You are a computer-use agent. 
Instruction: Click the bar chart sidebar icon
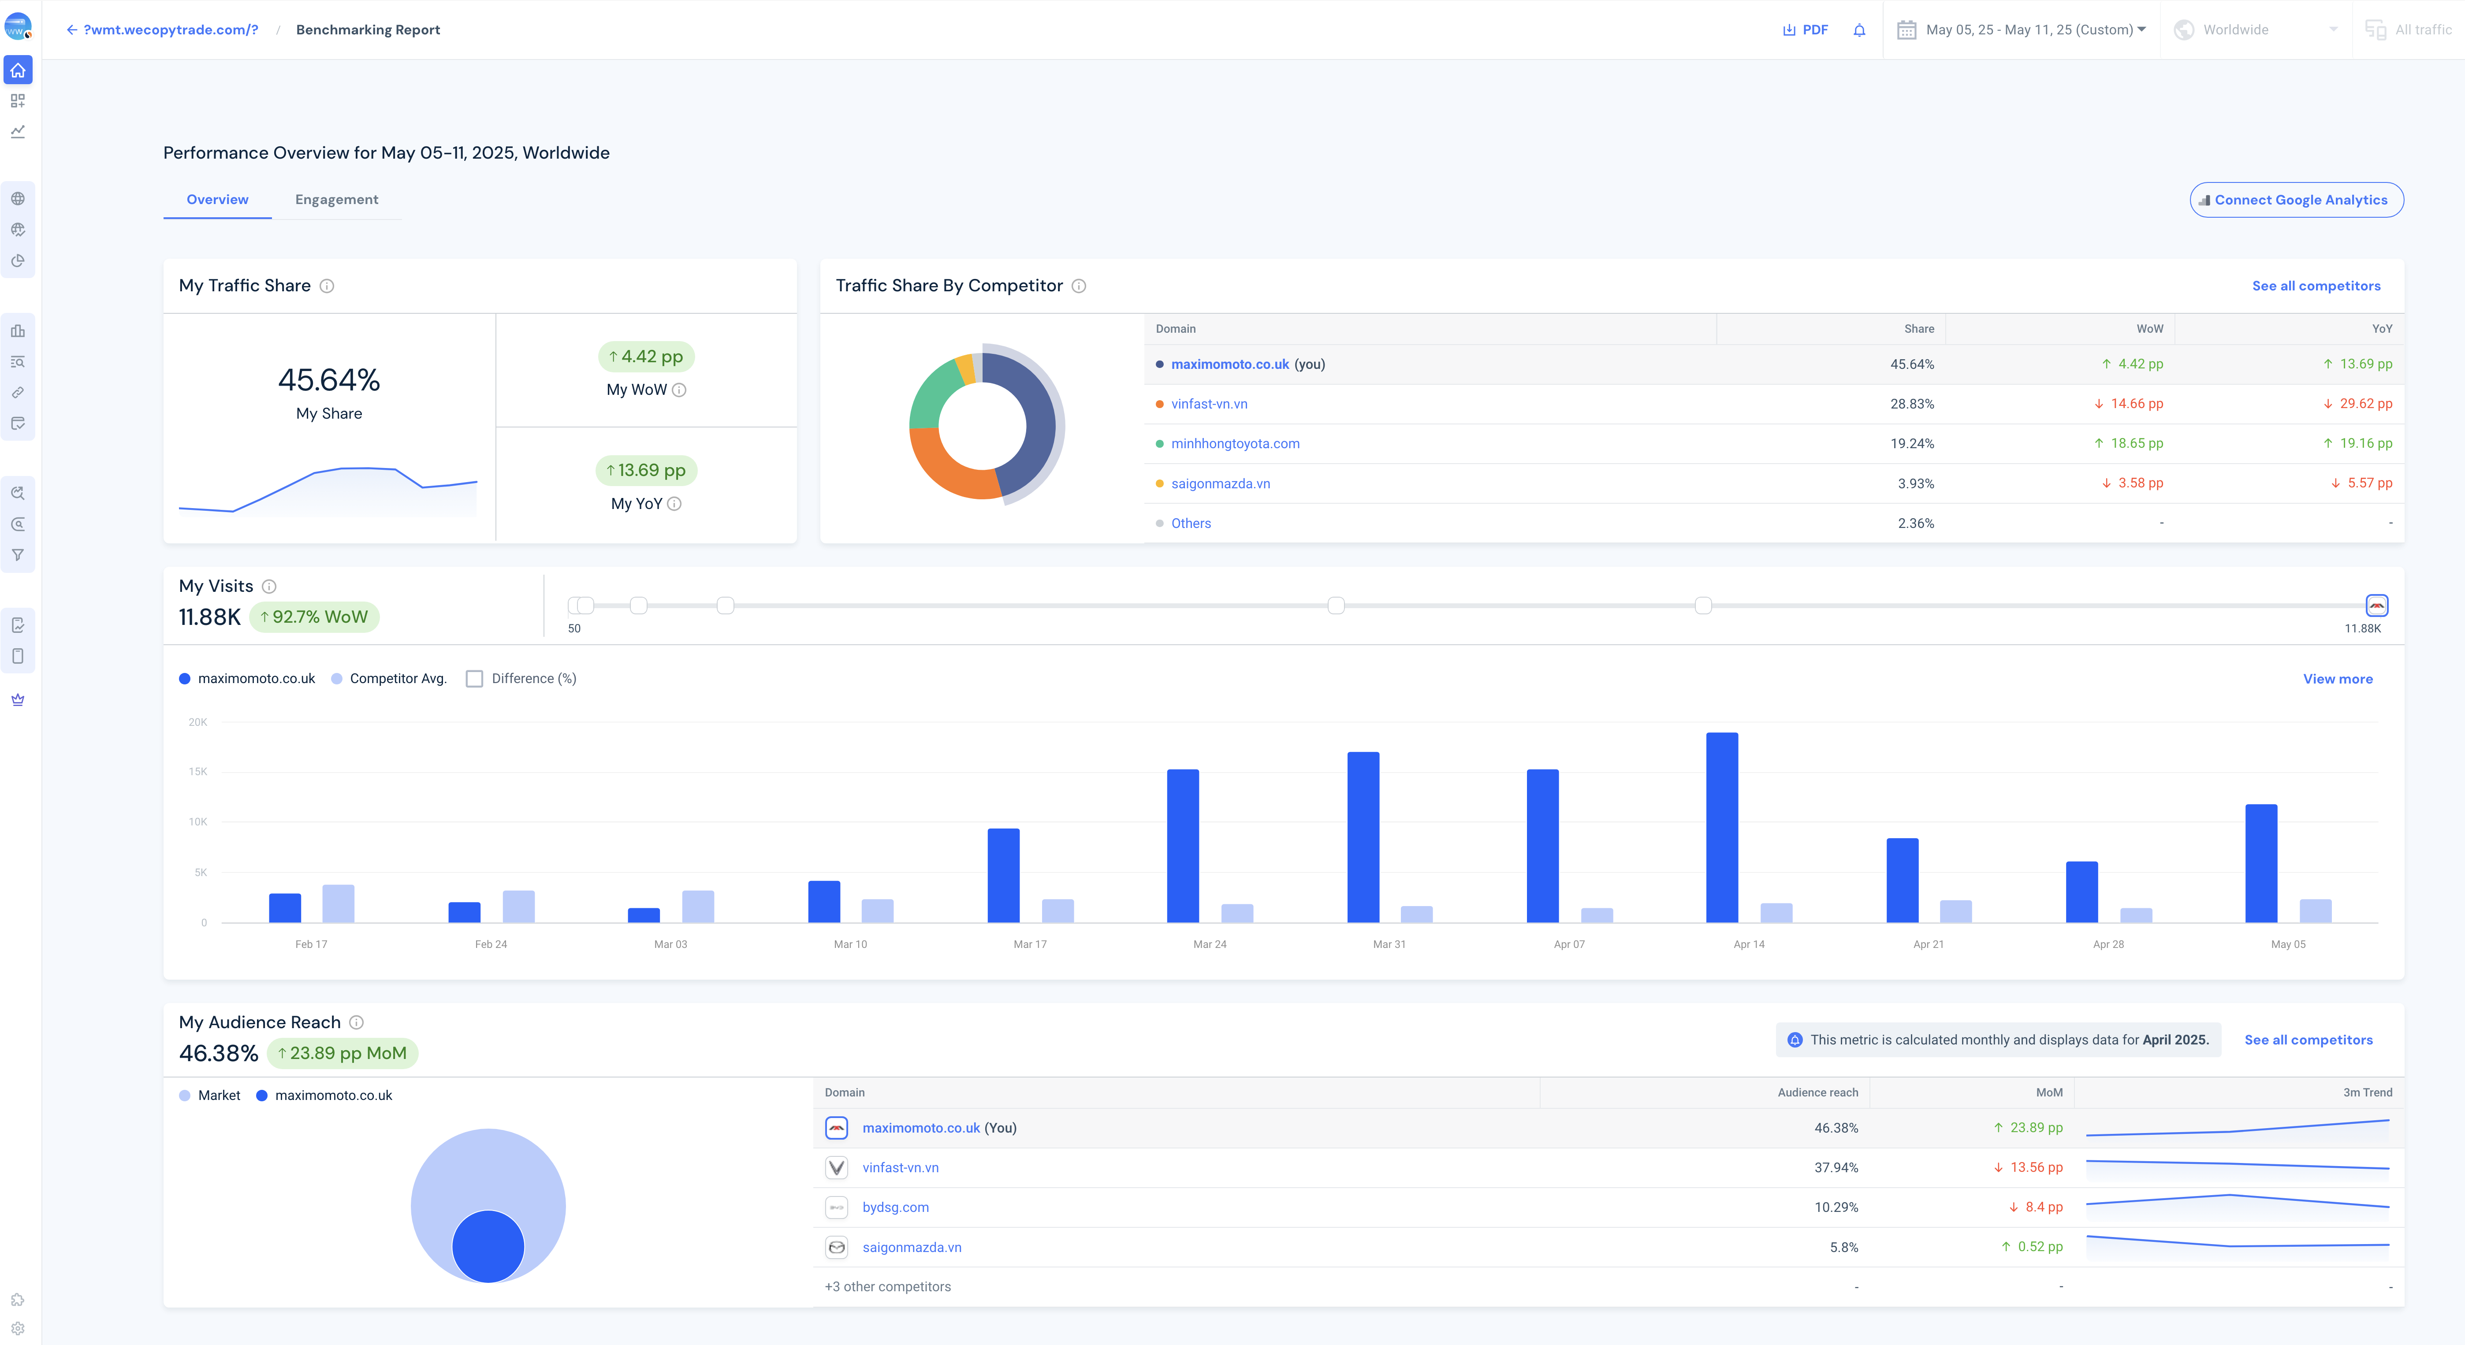18,331
